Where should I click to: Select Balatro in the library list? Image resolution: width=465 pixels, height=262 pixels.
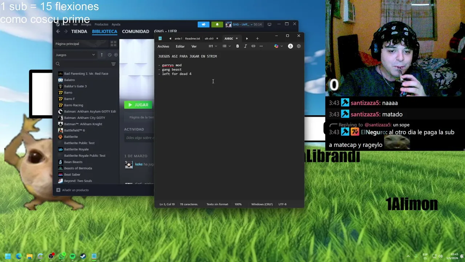point(69,80)
